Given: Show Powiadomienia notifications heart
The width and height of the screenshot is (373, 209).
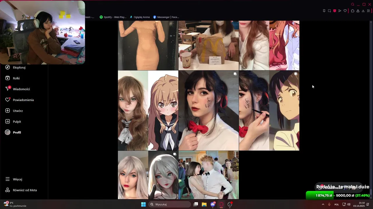Looking at the screenshot, I should point(20,100).
